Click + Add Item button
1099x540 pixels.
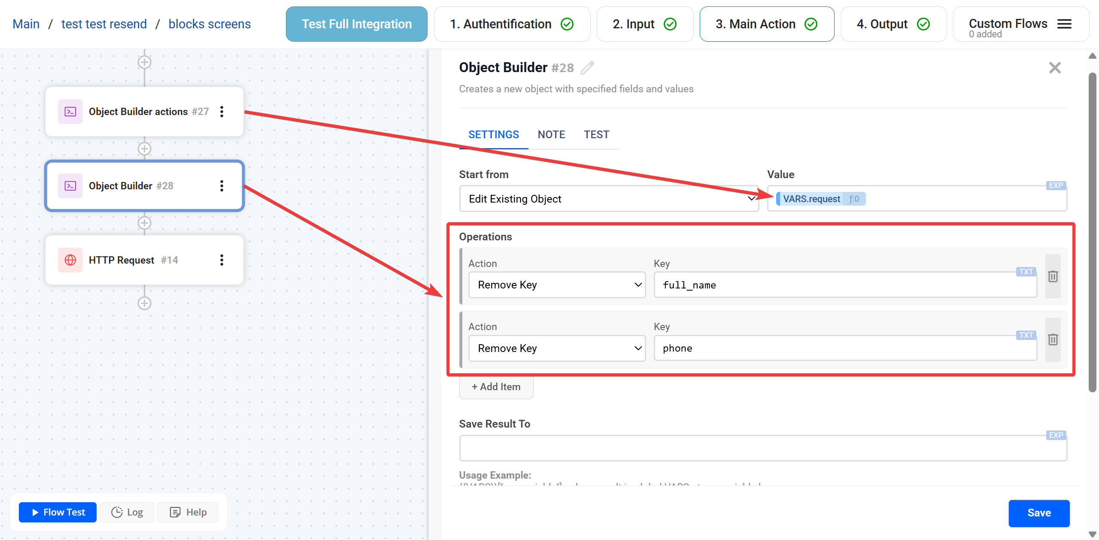496,387
